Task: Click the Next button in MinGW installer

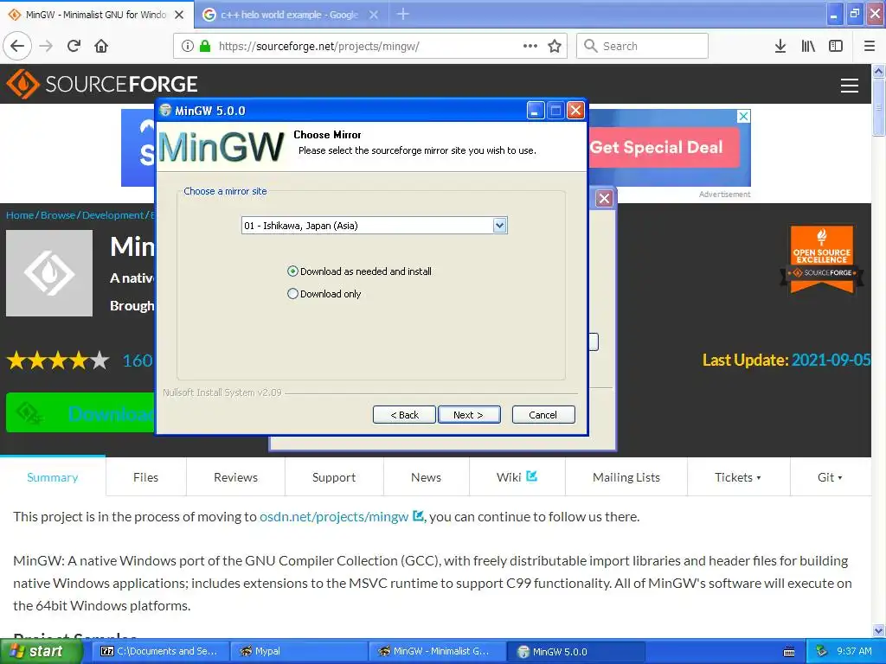Action: click(x=468, y=415)
